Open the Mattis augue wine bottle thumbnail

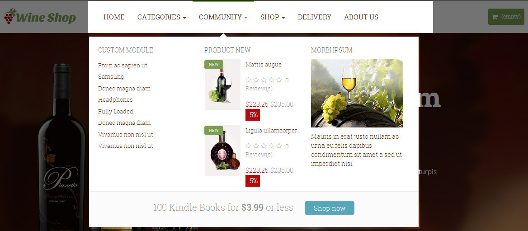coord(222,85)
